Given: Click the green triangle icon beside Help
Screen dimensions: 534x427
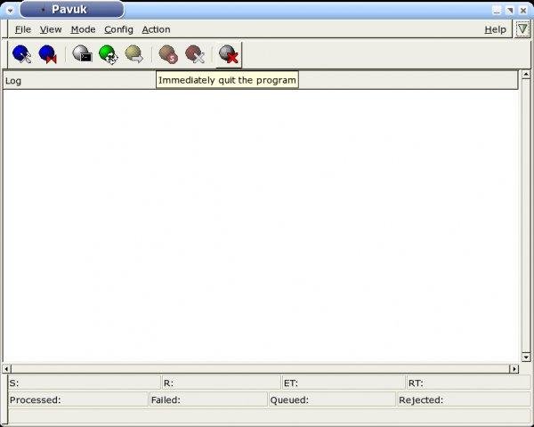Looking at the screenshot, I should (x=522, y=29).
